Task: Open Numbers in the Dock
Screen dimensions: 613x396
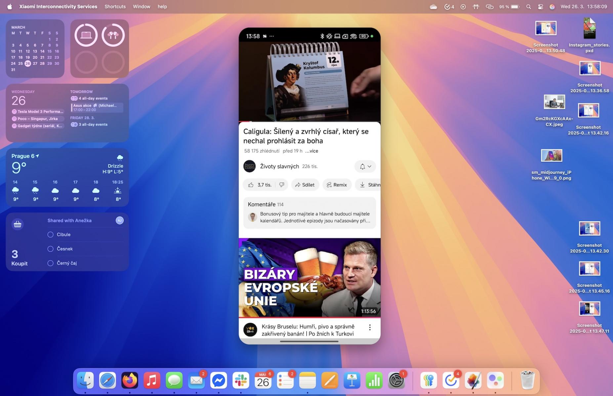Action: (x=374, y=380)
